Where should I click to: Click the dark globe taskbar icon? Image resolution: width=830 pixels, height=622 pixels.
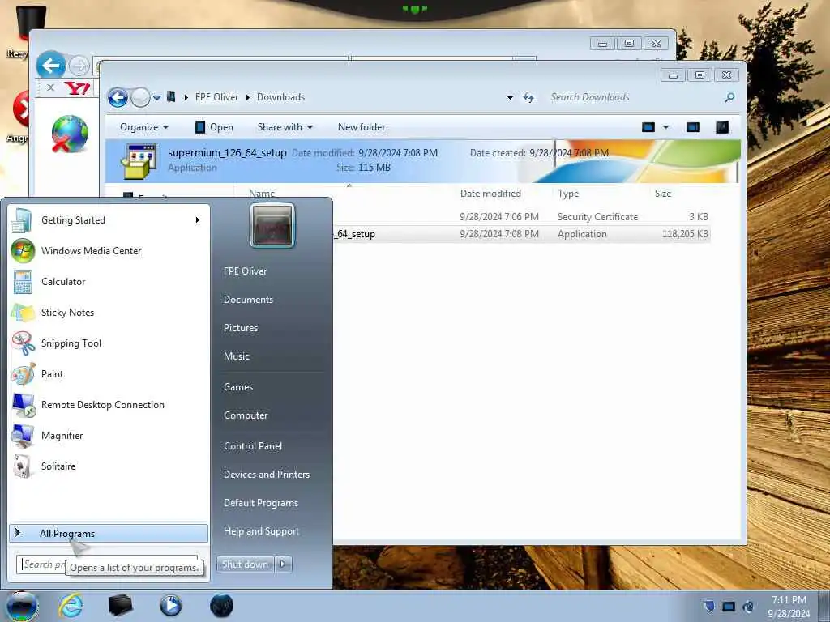[x=221, y=606]
